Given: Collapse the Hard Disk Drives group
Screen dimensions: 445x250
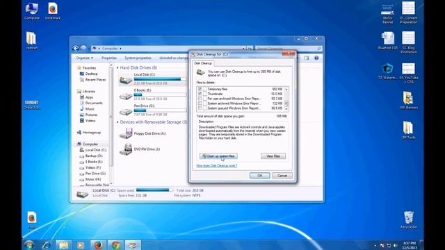Looking at the screenshot, I should point(118,68).
